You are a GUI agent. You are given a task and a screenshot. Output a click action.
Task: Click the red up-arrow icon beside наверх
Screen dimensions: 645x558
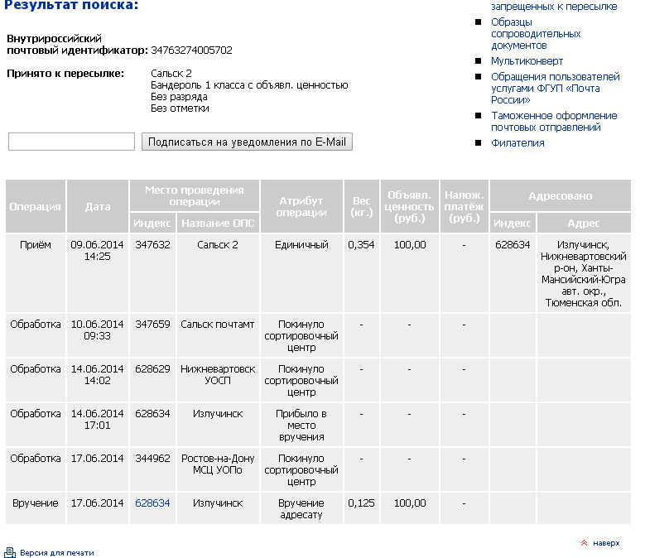point(584,543)
